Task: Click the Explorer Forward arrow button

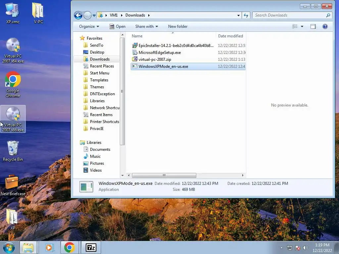Action: tap(87, 15)
